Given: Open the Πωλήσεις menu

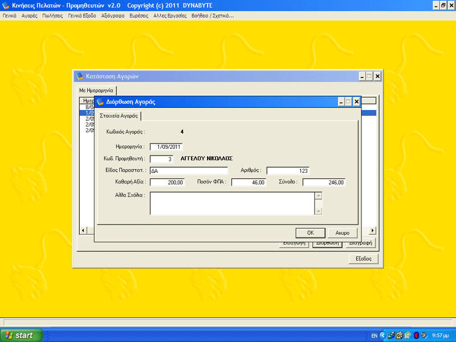Looking at the screenshot, I should tap(52, 16).
